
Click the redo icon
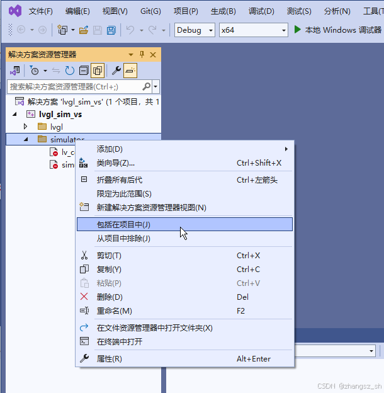152,30
